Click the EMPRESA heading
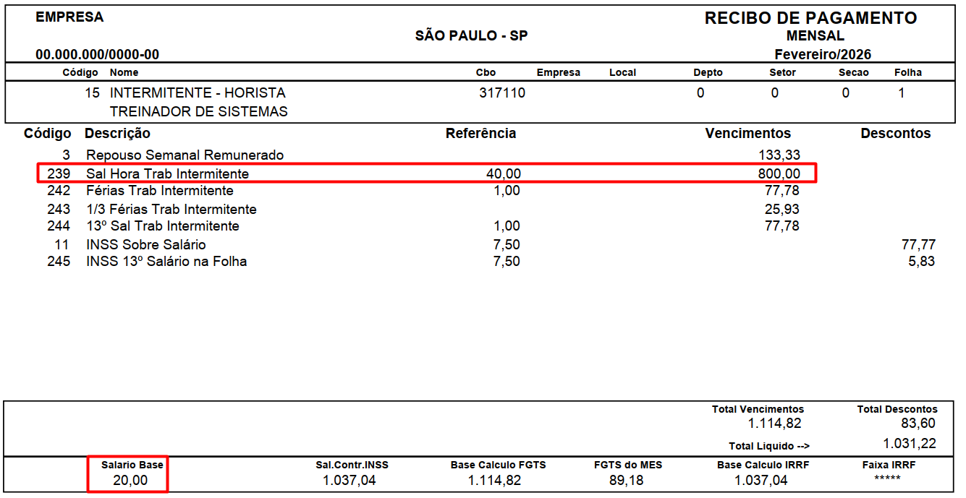The width and height of the screenshot is (966, 498). [69, 17]
